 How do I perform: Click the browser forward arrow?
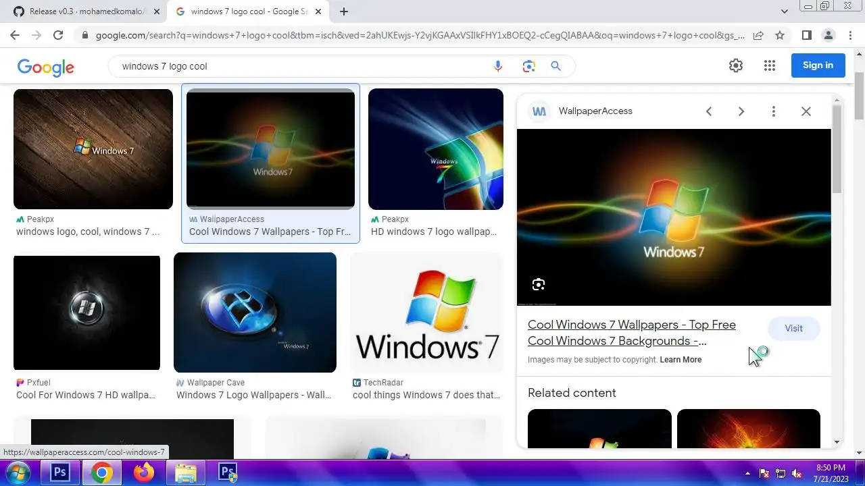tap(36, 35)
